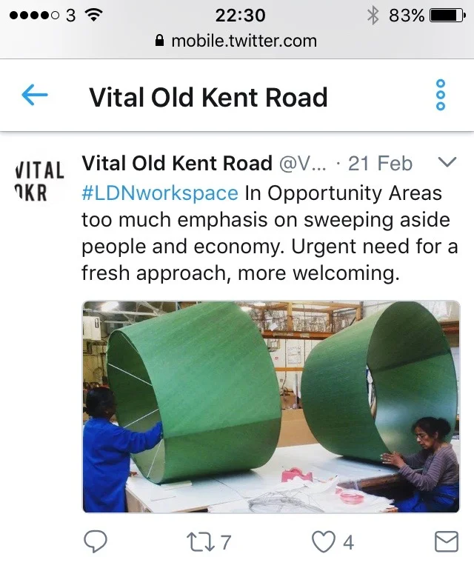This screenshot has height=571, width=474.
Task: Retweet using the arrows icon
Action: click(x=200, y=542)
